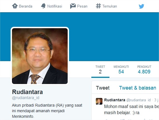Switch to the Tweet timeline tab
159x120 pixels.
pos(103,88)
